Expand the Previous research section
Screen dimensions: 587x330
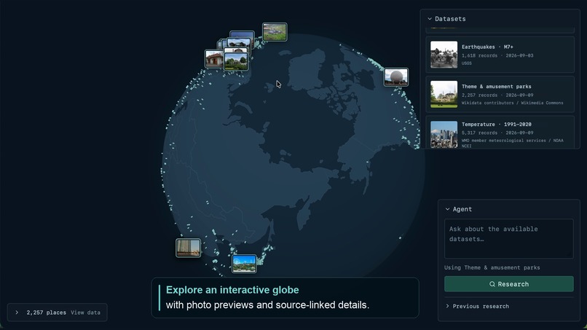(477, 306)
